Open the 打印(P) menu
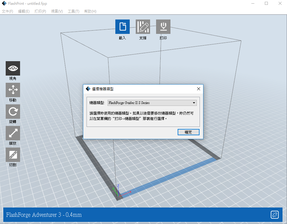The image size is (287, 224). coord(40,11)
